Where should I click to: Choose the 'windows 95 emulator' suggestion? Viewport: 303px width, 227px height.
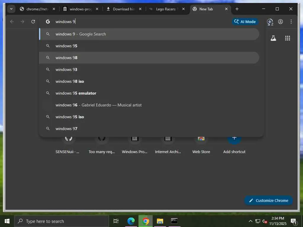(x=149, y=93)
